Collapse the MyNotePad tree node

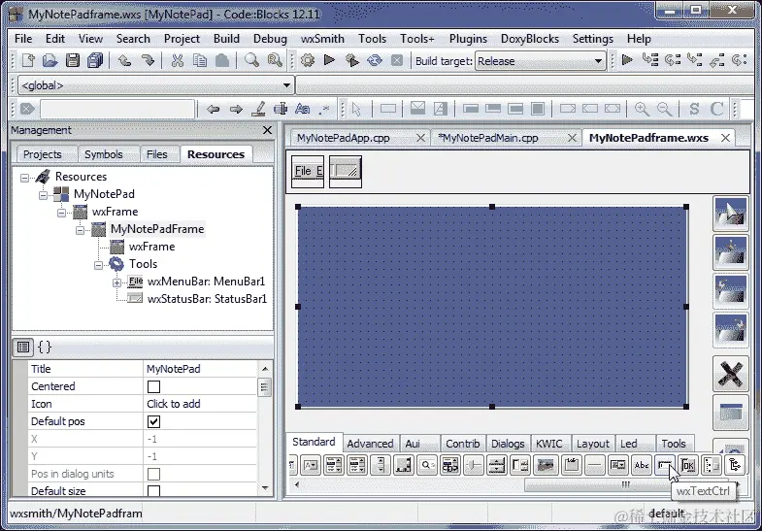click(43, 195)
